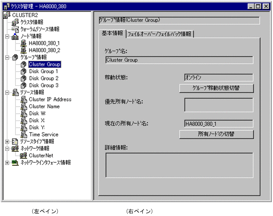Click the CLUSTER2 root server icon

click(7, 15)
